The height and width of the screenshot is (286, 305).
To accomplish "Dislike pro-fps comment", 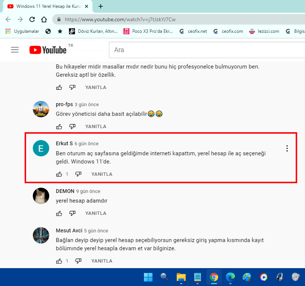I will click(x=72, y=127).
